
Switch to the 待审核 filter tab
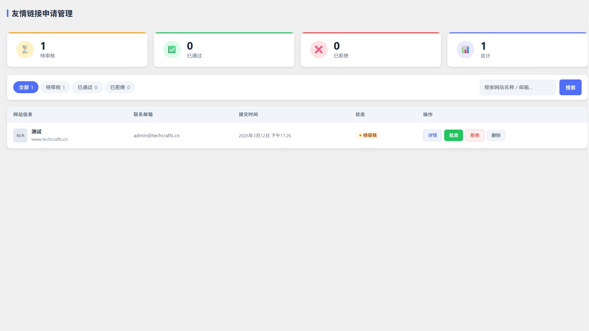(55, 87)
